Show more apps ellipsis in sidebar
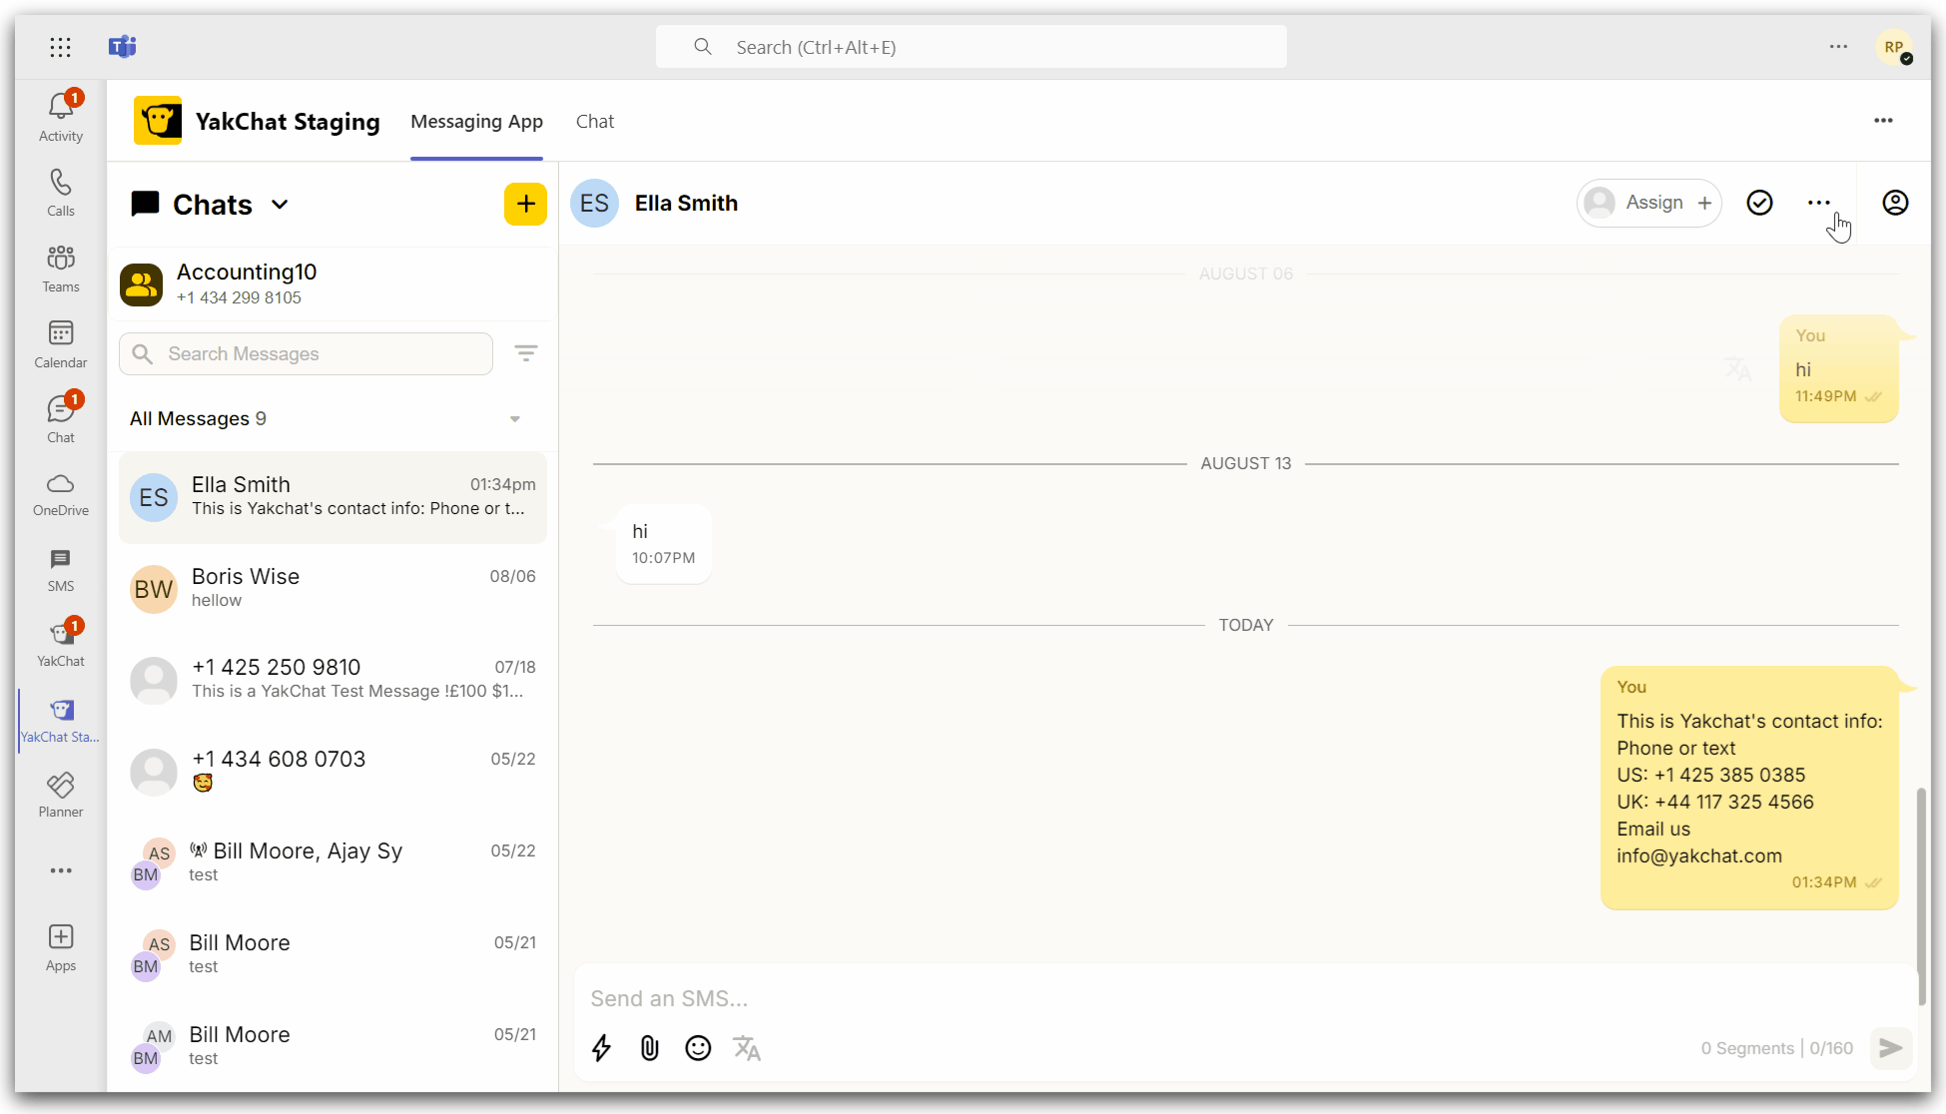 (61, 870)
